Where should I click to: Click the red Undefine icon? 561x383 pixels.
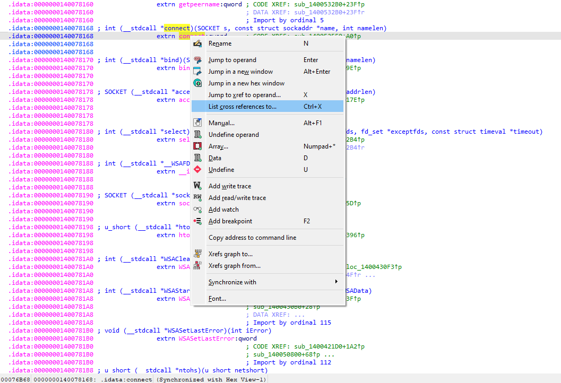tap(197, 170)
